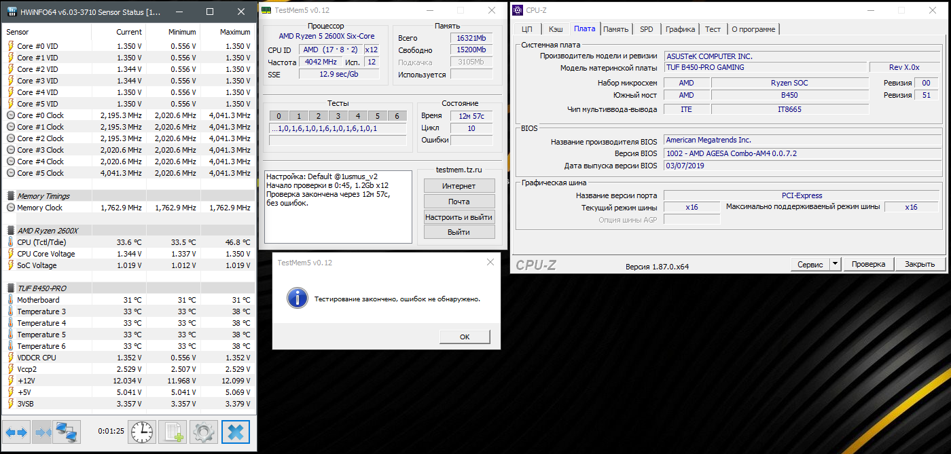Close the TestMem5 completion dialog

(490, 263)
